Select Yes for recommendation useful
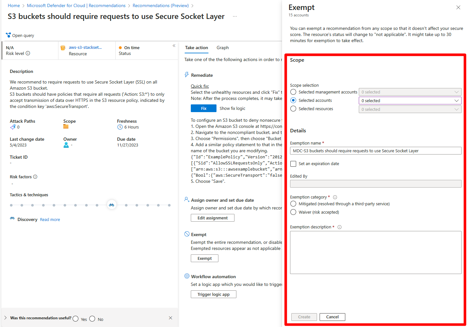 coord(76,319)
